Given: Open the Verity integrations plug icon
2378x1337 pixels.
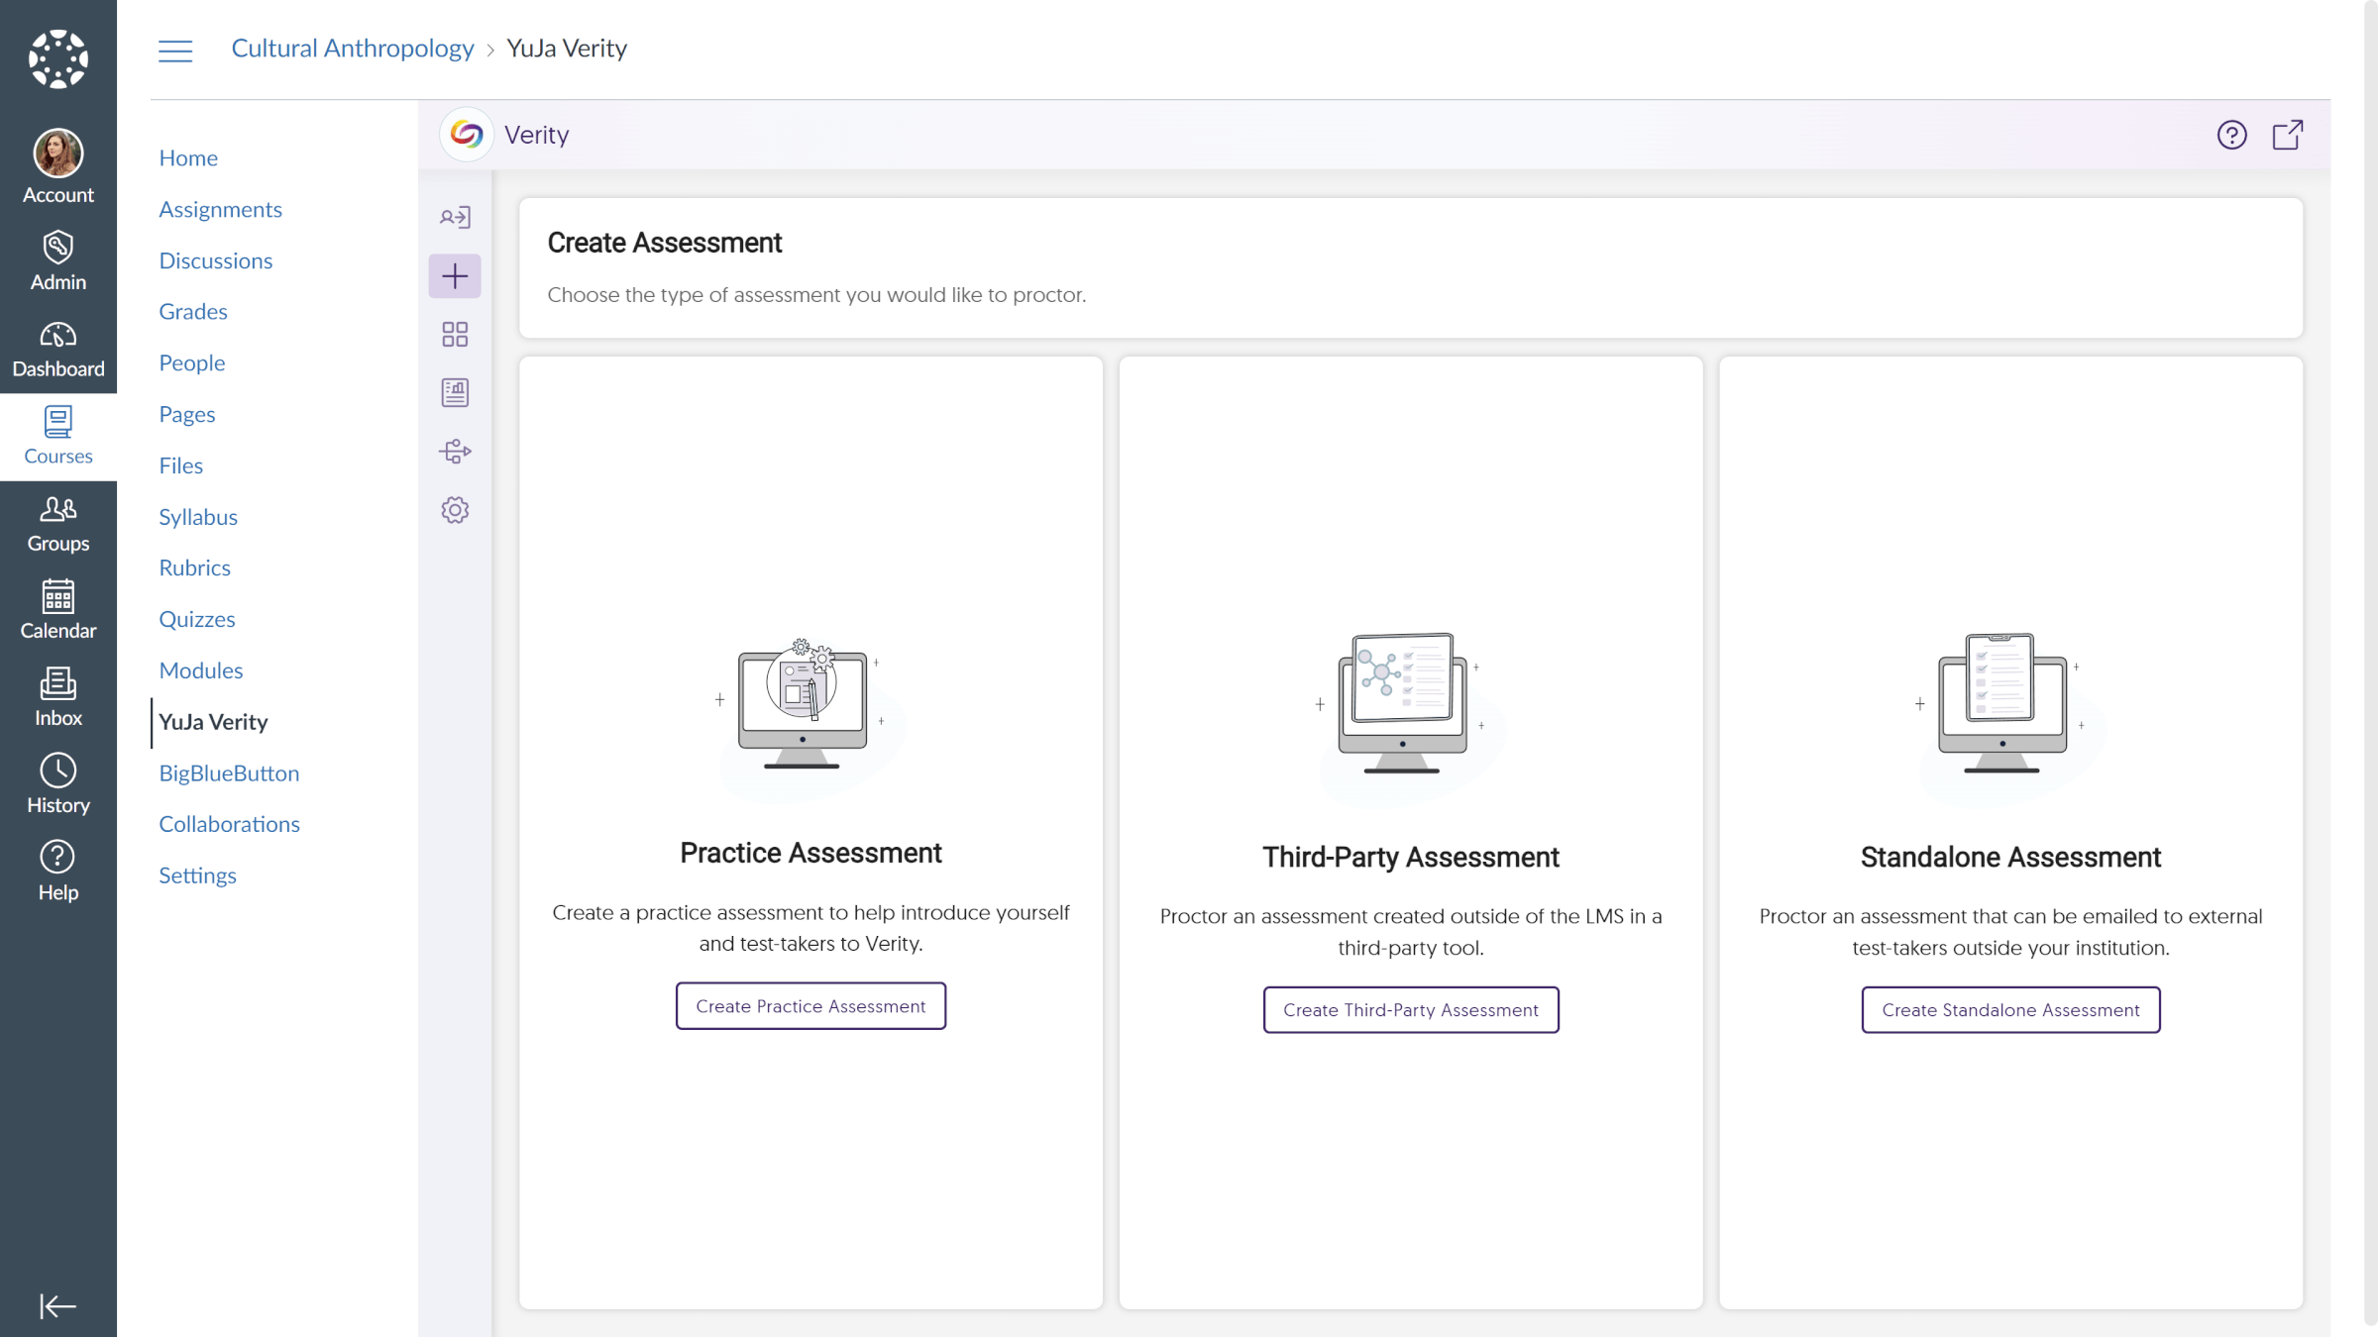Looking at the screenshot, I should pos(455,452).
